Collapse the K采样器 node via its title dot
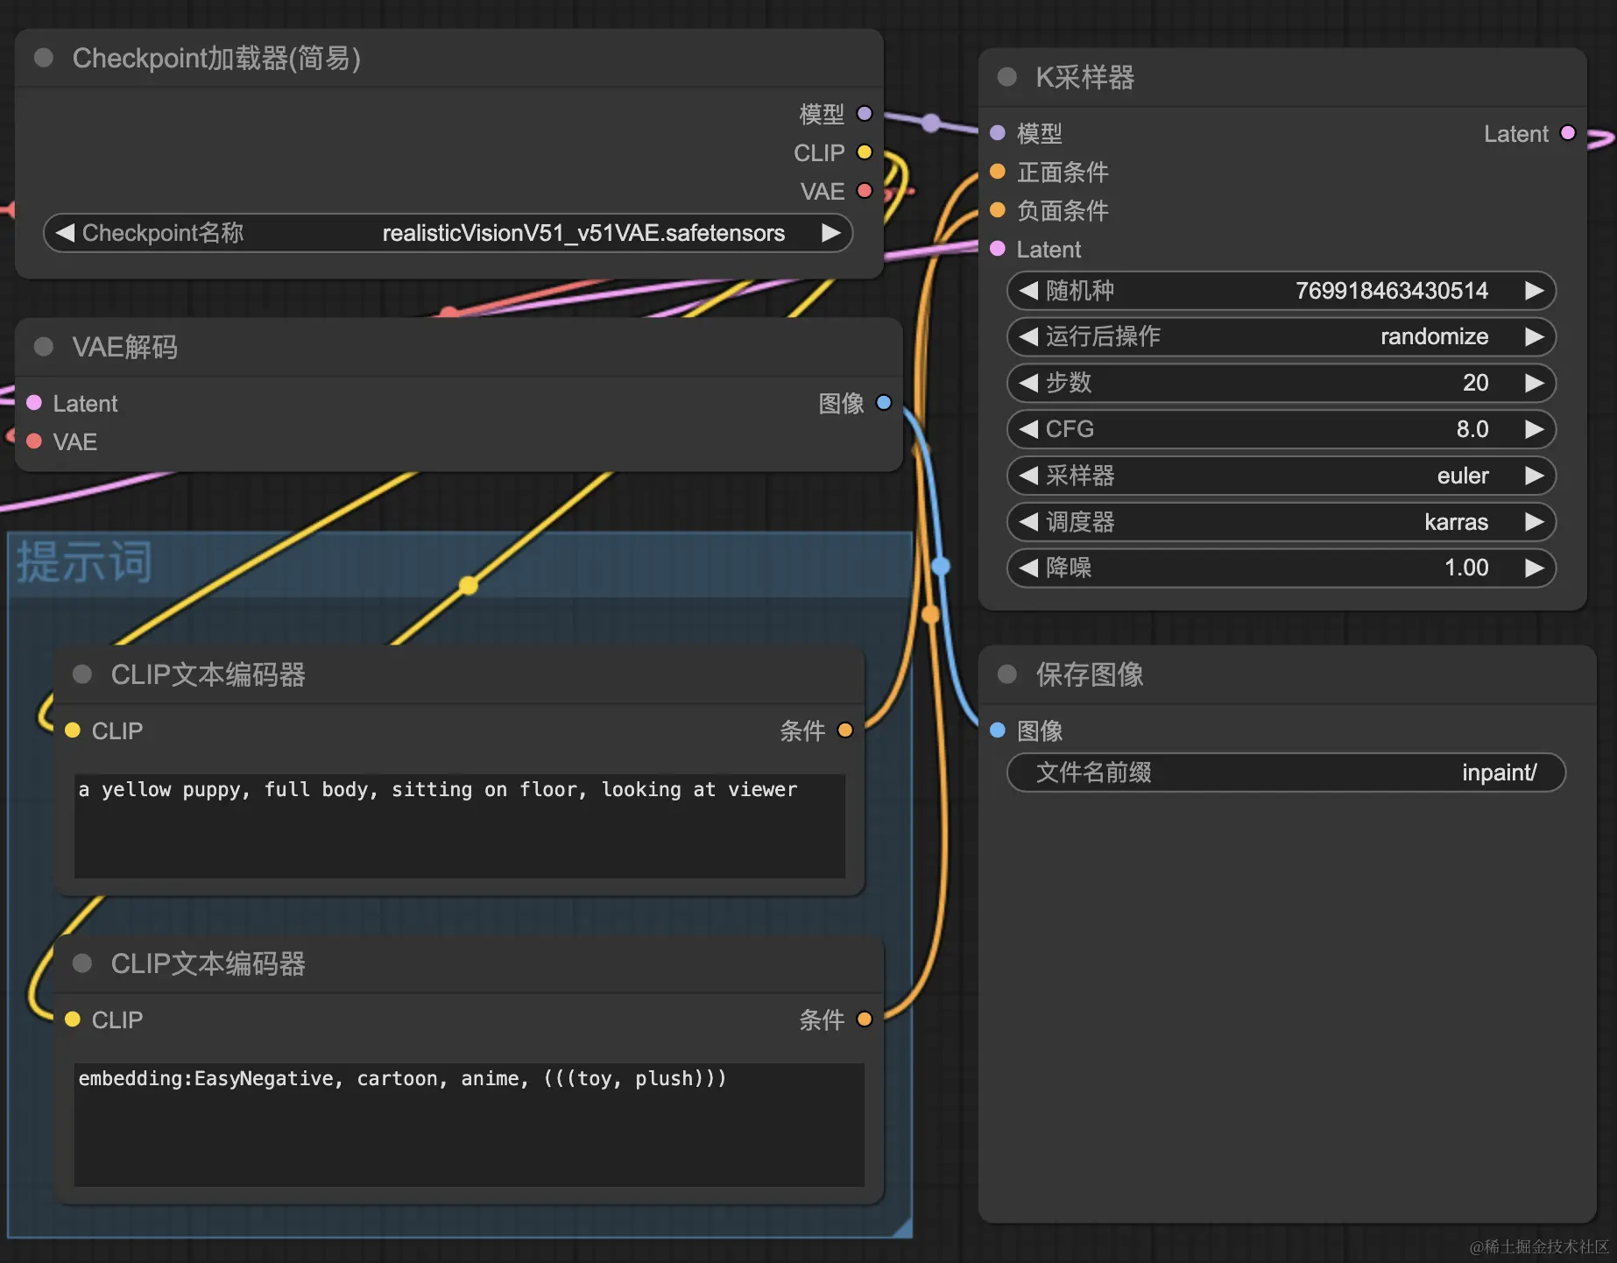The image size is (1617, 1263). coord(1006,77)
